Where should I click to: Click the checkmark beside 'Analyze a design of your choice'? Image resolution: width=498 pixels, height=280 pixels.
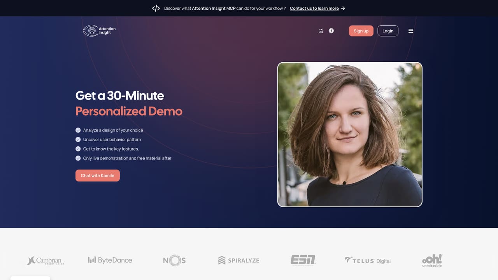click(x=78, y=130)
